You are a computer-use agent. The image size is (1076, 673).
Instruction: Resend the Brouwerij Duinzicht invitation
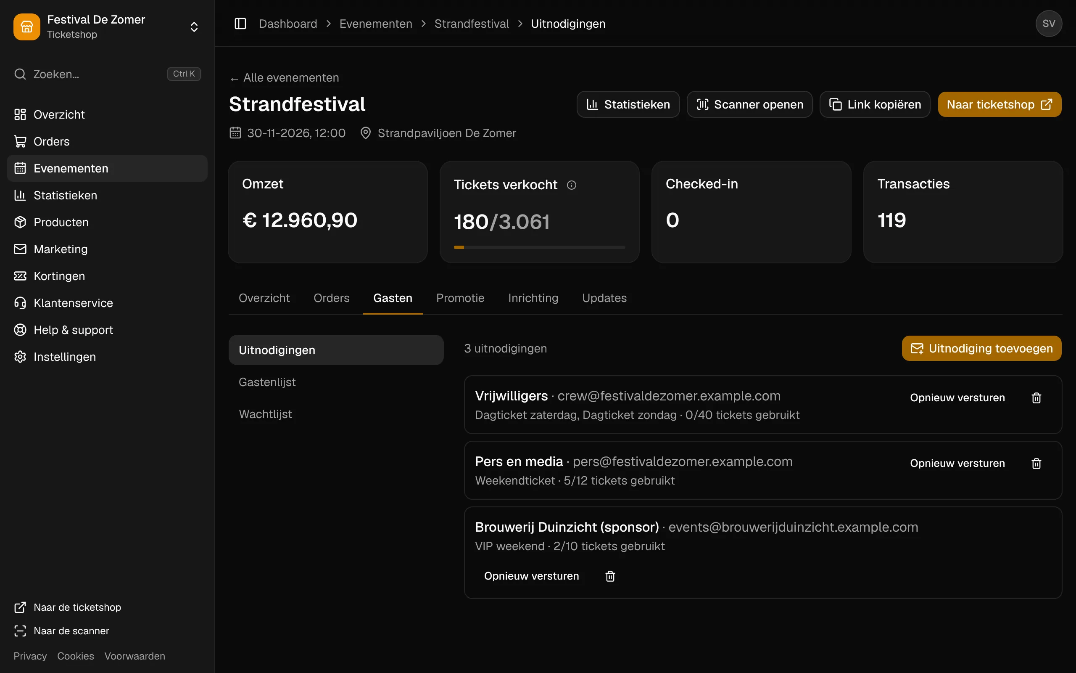coord(531,576)
